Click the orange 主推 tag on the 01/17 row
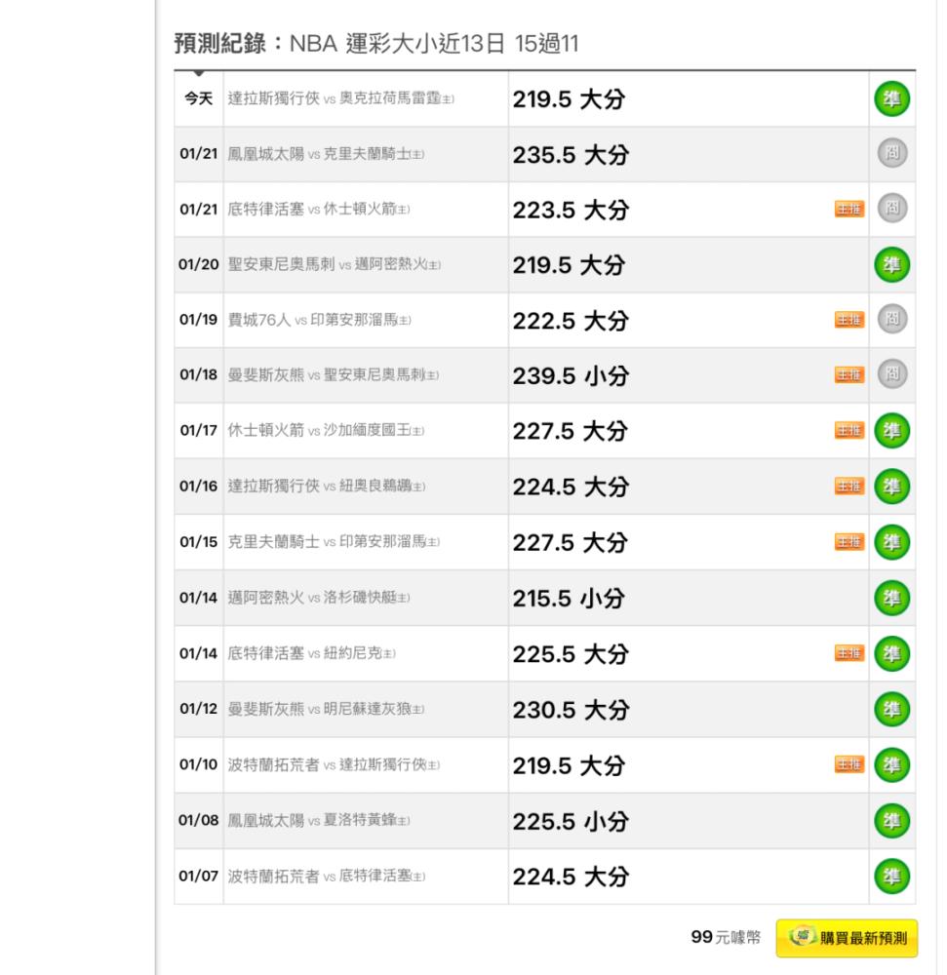947x975 pixels. 849,430
